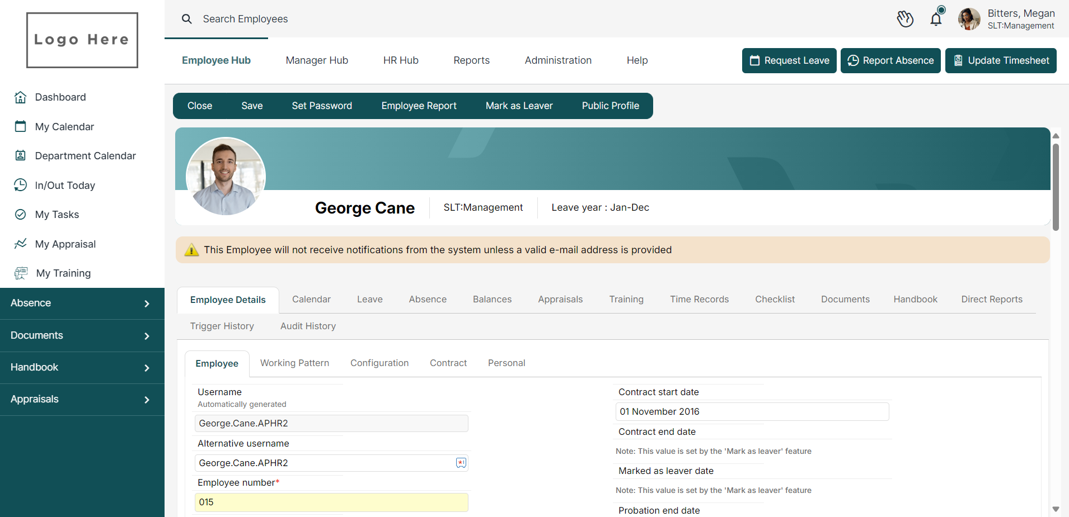1069x517 pixels.
Task: Click the My Tasks checkmark icon
Action: point(21,215)
